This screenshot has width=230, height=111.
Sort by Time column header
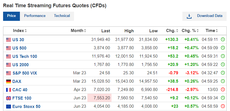click(212, 31)
